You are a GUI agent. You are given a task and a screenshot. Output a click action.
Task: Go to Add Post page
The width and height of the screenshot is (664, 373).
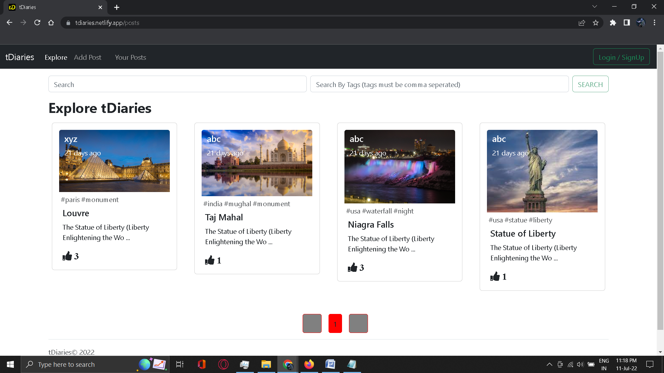click(x=87, y=57)
